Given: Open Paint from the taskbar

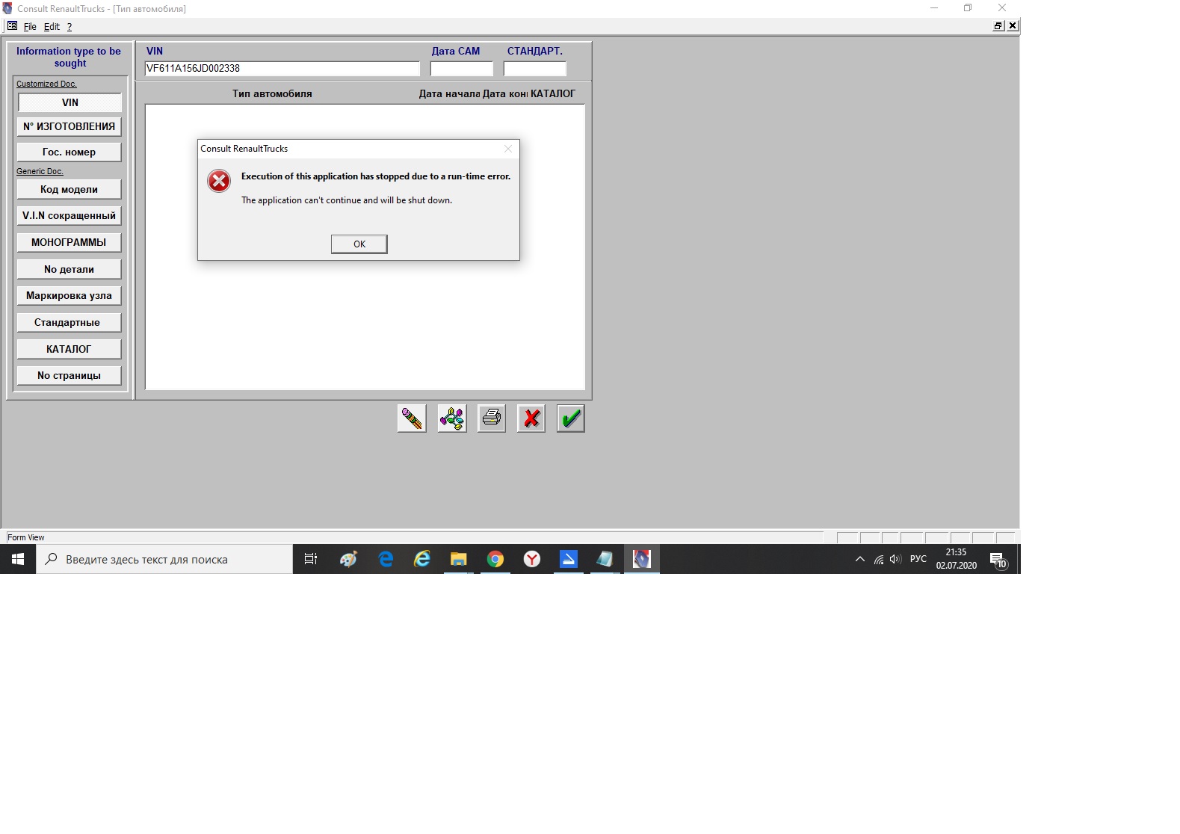Looking at the screenshot, I should point(348,559).
